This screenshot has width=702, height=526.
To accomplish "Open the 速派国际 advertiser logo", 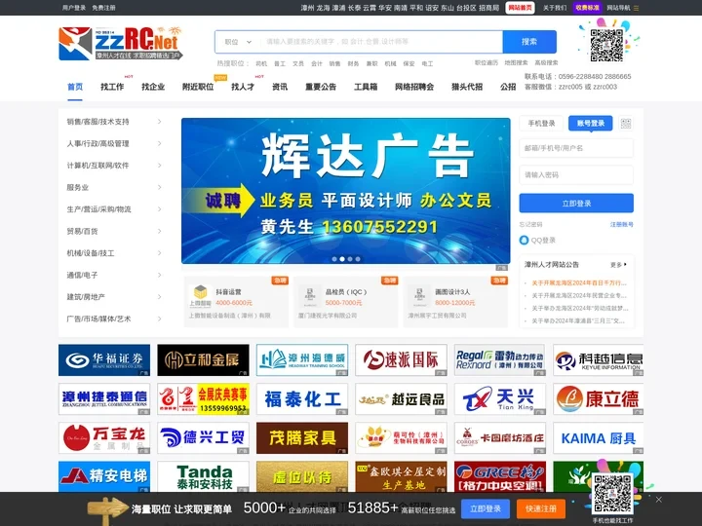I will pos(401,360).
